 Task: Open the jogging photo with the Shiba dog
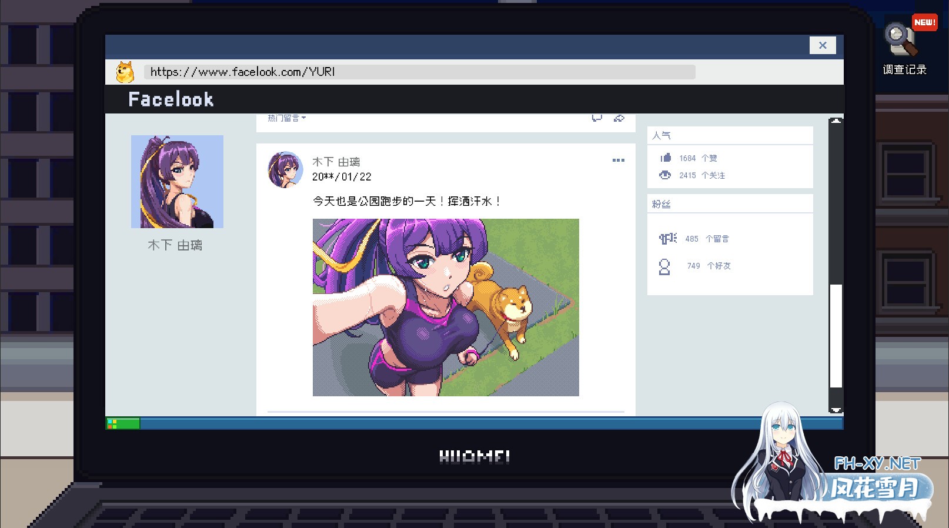pyautogui.click(x=446, y=307)
